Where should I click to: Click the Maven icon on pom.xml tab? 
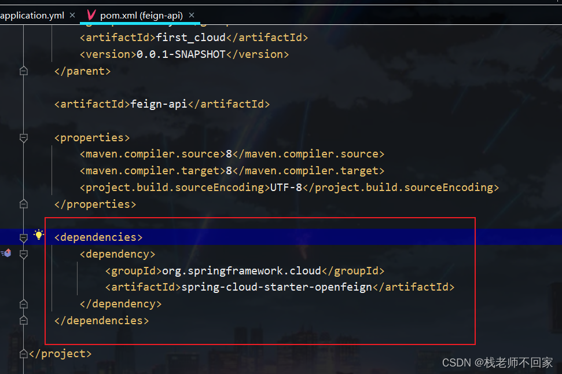click(x=91, y=15)
